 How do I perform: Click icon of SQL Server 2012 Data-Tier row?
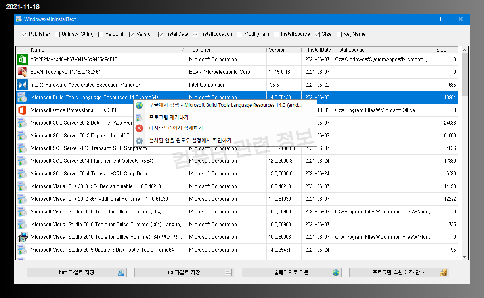(x=22, y=123)
